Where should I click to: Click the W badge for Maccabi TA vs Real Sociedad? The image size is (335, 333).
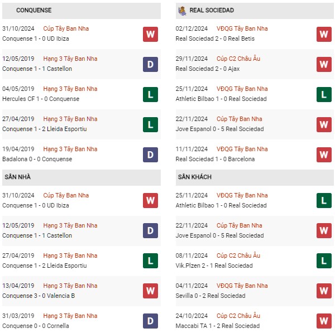(x=324, y=321)
